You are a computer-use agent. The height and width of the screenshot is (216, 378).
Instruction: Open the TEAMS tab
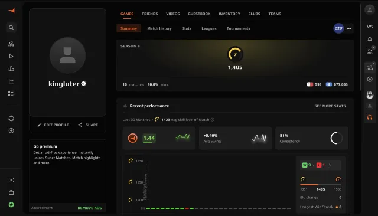tap(275, 14)
